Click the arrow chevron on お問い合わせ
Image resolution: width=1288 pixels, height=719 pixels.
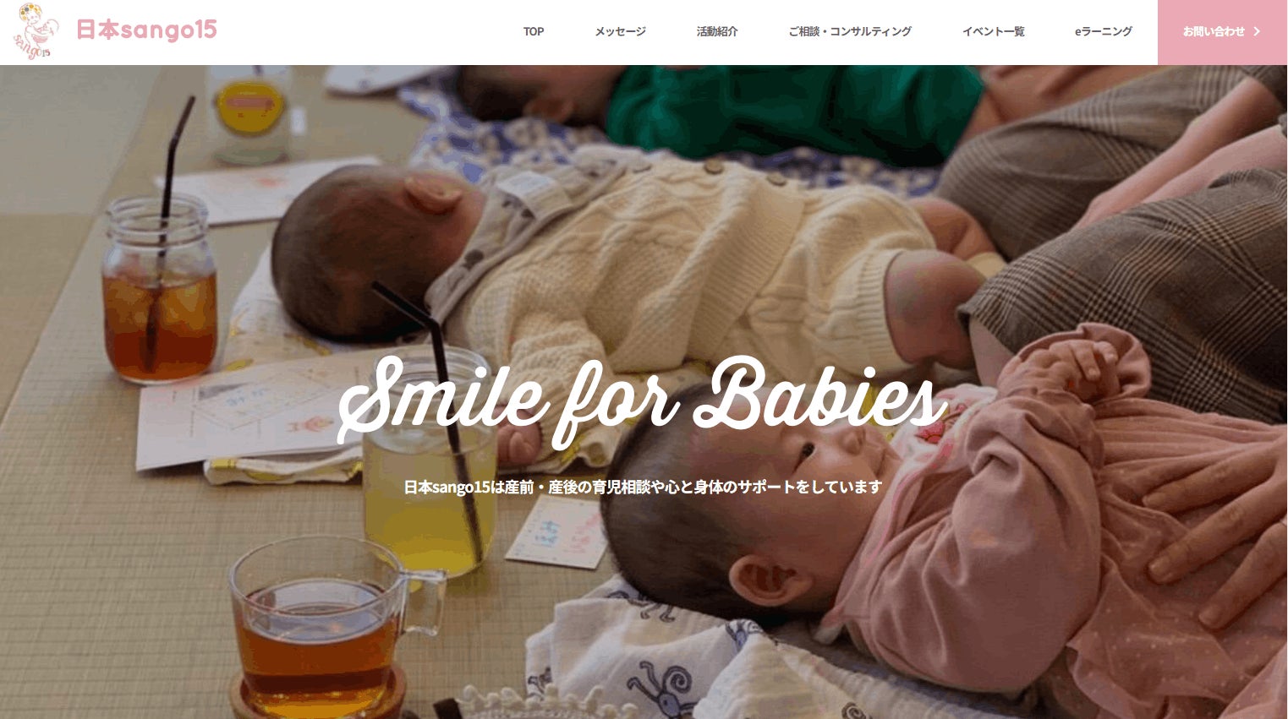(x=1257, y=31)
